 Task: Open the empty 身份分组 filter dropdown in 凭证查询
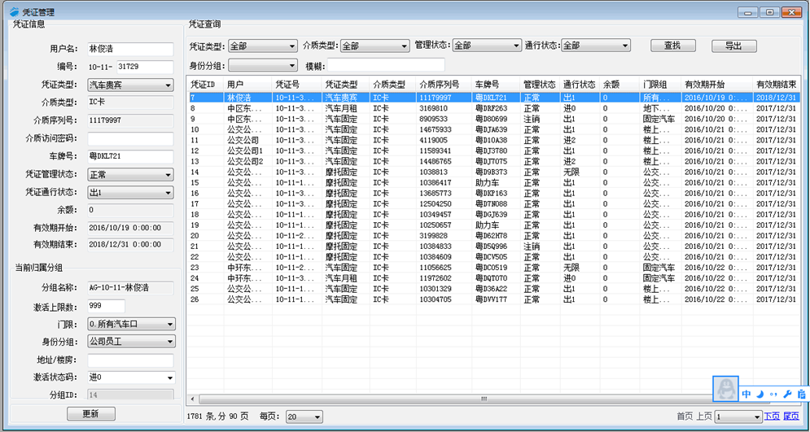pyautogui.click(x=263, y=66)
